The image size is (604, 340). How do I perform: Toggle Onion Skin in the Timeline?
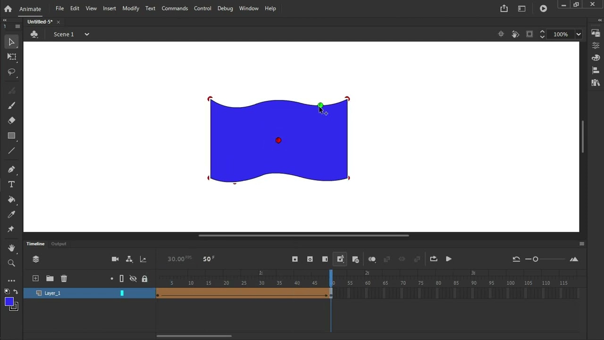[x=372, y=259]
